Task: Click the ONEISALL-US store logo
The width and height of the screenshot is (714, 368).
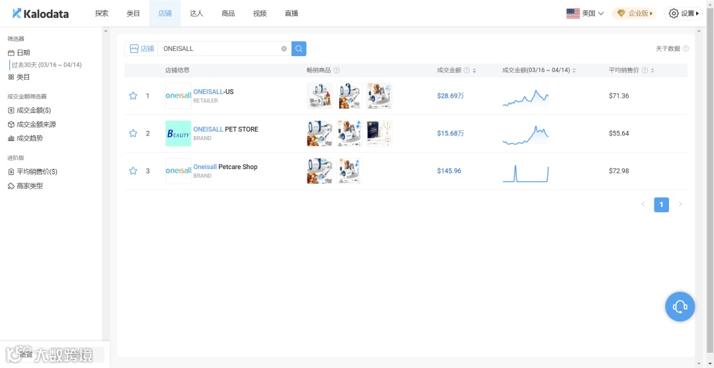Action: point(178,96)
